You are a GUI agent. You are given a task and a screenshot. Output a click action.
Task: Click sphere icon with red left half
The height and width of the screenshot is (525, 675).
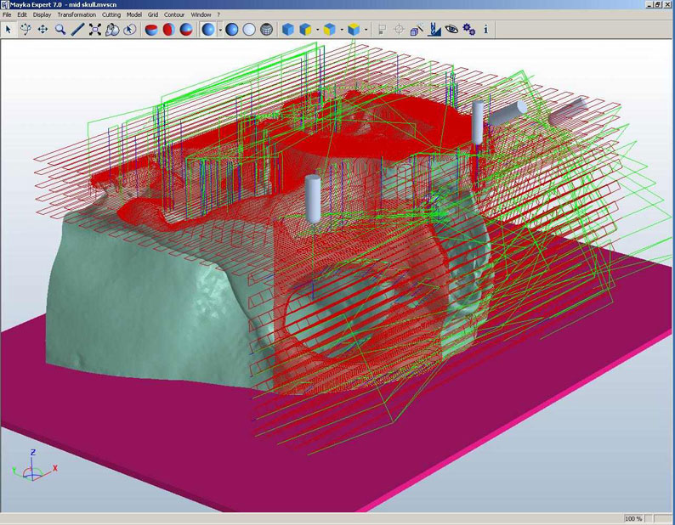pos(168,30)
